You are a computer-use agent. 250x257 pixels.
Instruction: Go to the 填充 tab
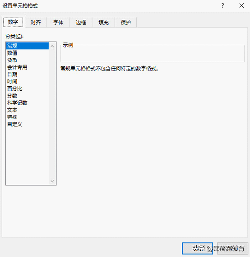[x=103, y=22]
